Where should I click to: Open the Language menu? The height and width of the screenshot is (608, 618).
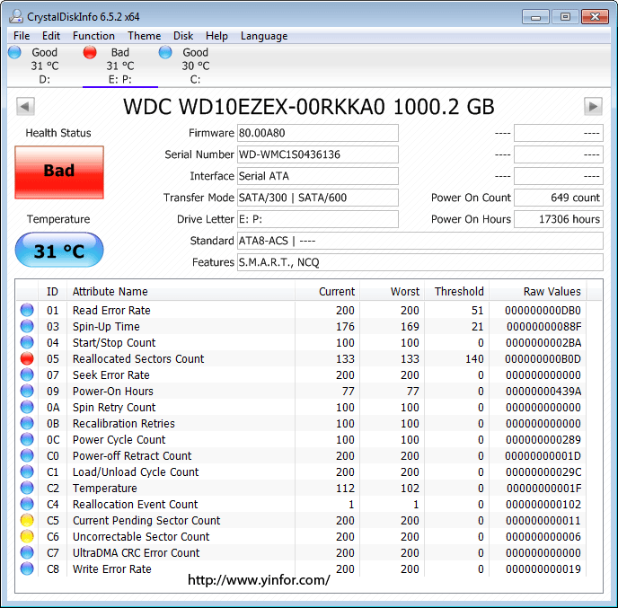click(264, 36)
